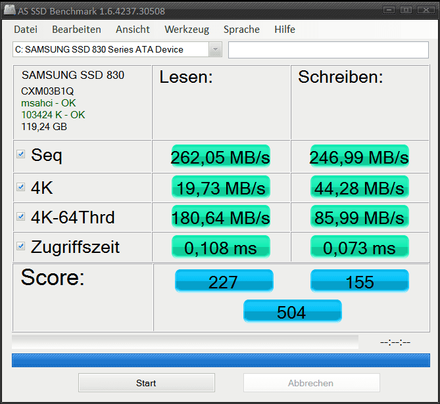Click the write access time 0,073 ms
440x404 pixels.
[x=360, y=247]
